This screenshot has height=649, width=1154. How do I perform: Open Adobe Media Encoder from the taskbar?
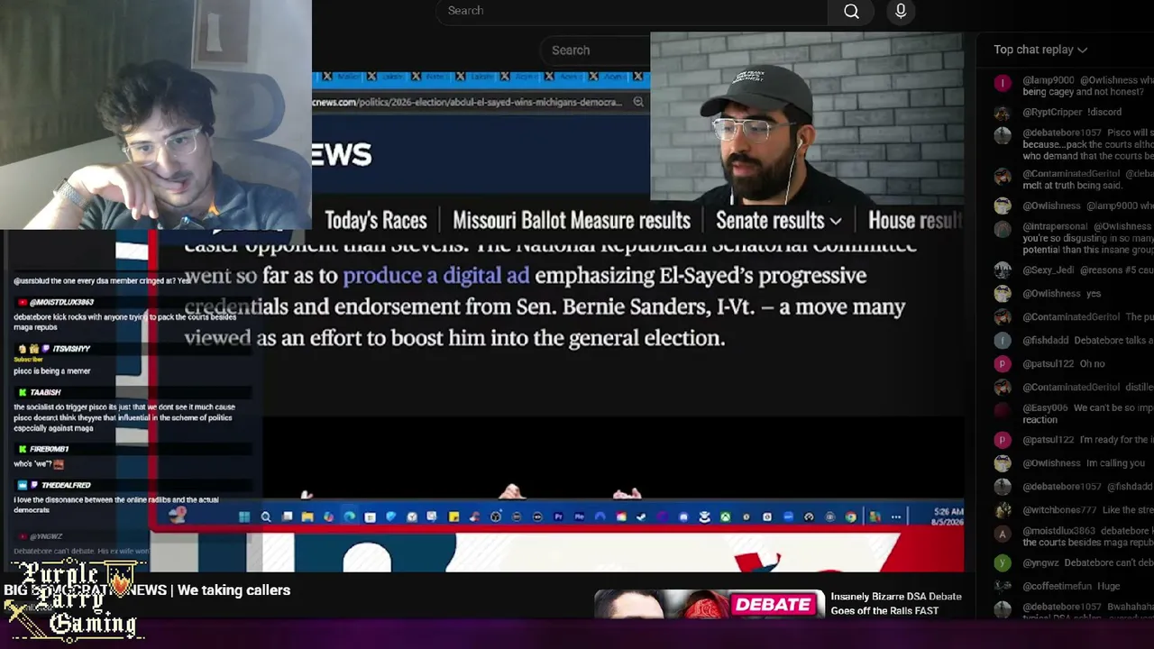[x=580, y=517]
